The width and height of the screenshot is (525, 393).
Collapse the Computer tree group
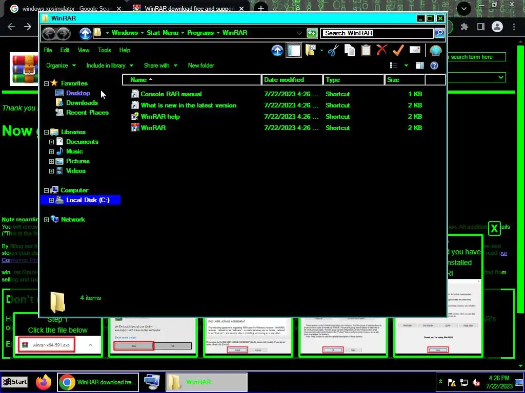pyautogui.click(x=47, y=190)
